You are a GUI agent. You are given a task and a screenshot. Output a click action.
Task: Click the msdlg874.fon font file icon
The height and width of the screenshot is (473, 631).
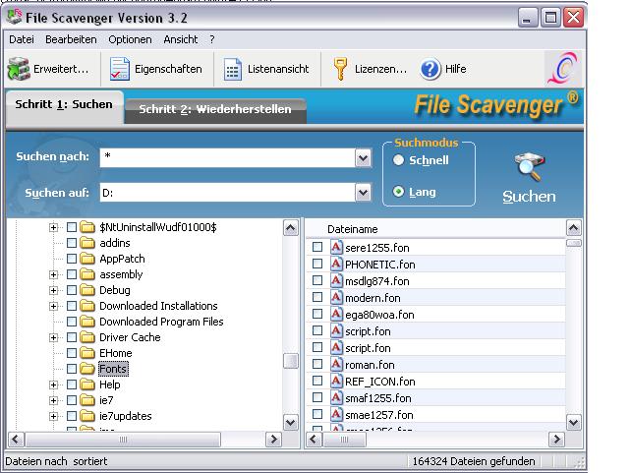click(x=336, y=280)
